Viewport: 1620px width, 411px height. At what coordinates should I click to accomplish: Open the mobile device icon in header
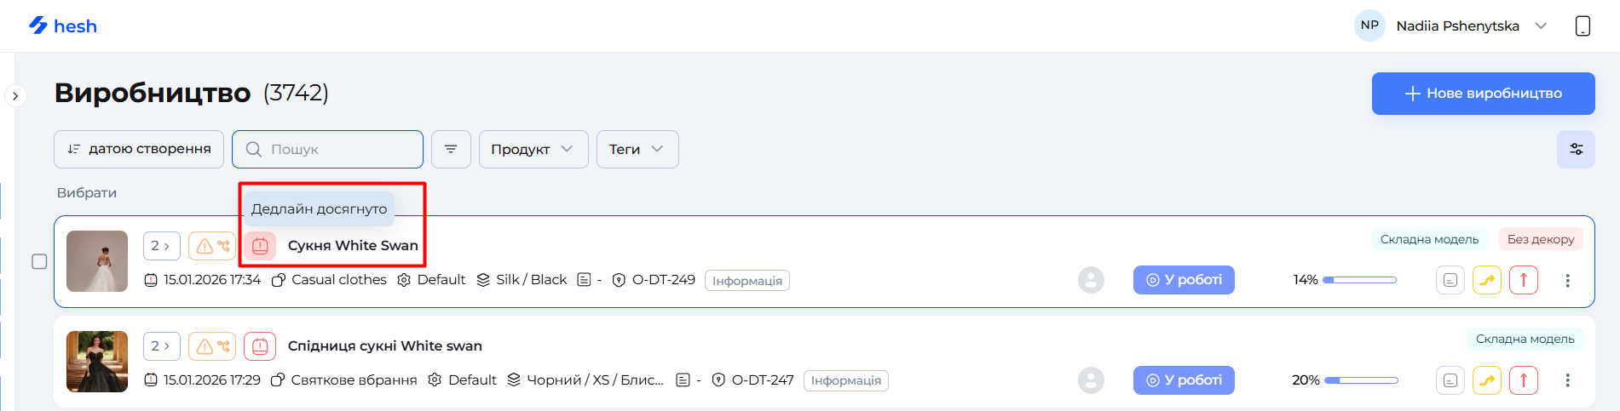pos(1583,26)
